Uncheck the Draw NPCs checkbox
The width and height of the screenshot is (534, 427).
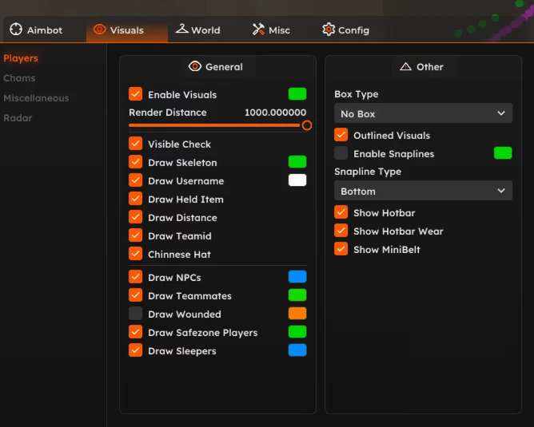point(136,277)
